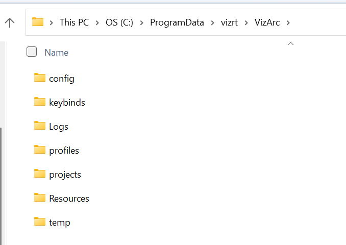Expand the chevron following vizrt breadcrumb
The image size is (346, 245).
pyautogui.click(x=245, y=22)
